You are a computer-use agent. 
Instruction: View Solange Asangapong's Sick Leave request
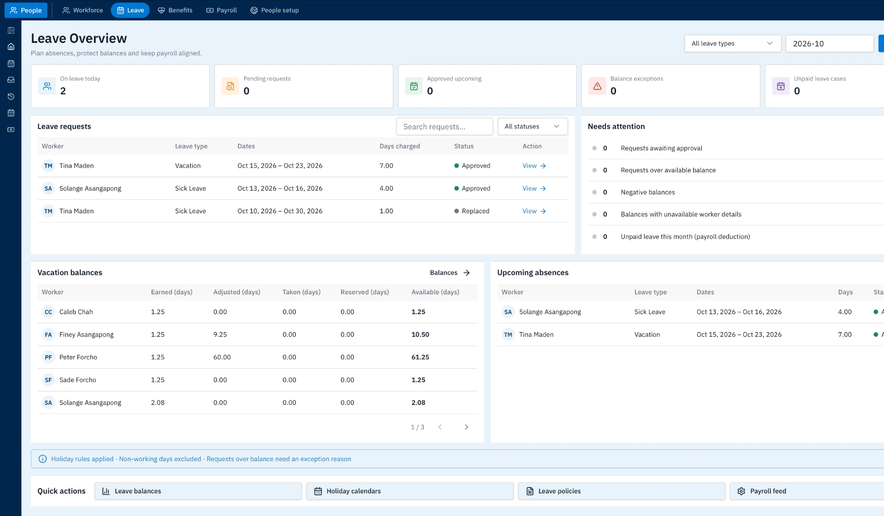[534, 188]
